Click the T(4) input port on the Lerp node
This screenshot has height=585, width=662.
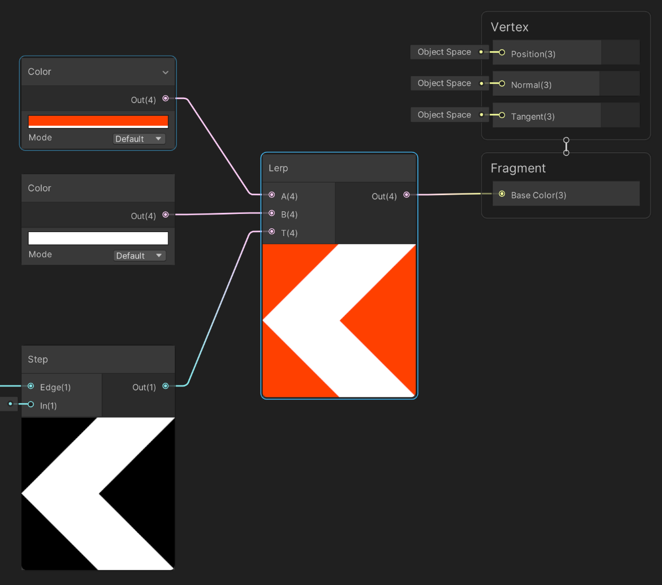pos(271,232)
